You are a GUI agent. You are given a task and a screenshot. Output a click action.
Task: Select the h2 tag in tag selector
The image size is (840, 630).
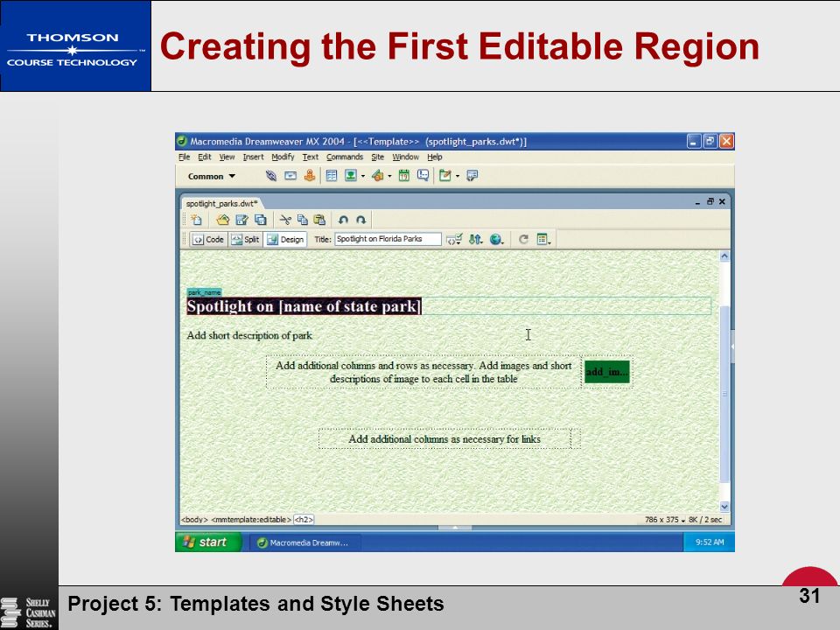point(304,520)
